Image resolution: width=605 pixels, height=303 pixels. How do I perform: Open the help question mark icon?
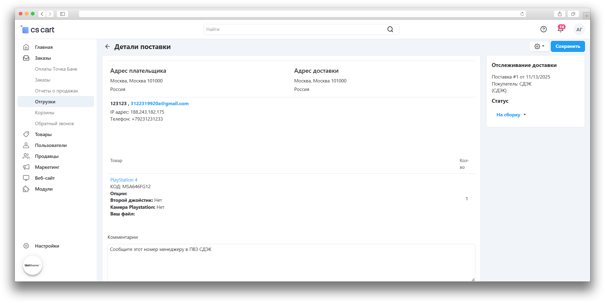click(x=544, y=29)
